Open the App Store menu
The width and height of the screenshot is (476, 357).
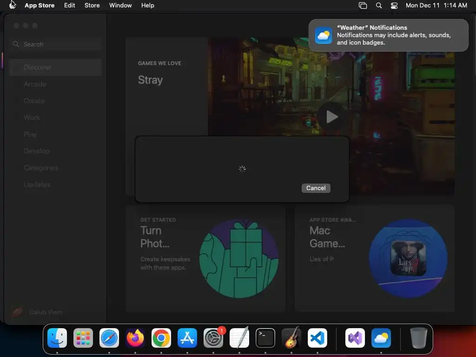(40, 6)
